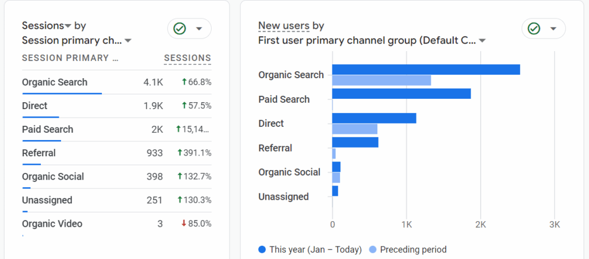Open First user primary channel group dropdown
The image size is (589, 259).
[x=482, y=41]
